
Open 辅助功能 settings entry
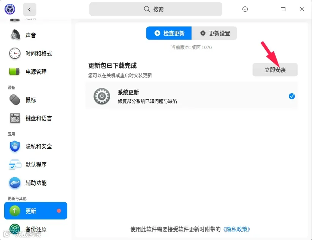pos(36,183)
